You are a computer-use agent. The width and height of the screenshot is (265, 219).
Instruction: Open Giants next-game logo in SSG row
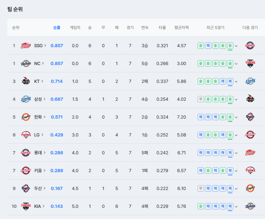coord(250,46)
